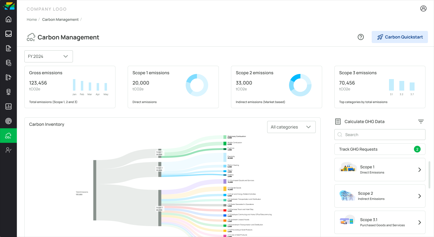
Task: Open the Scope 3.1 Purchased Goods card
Action: tap(380, 222)
